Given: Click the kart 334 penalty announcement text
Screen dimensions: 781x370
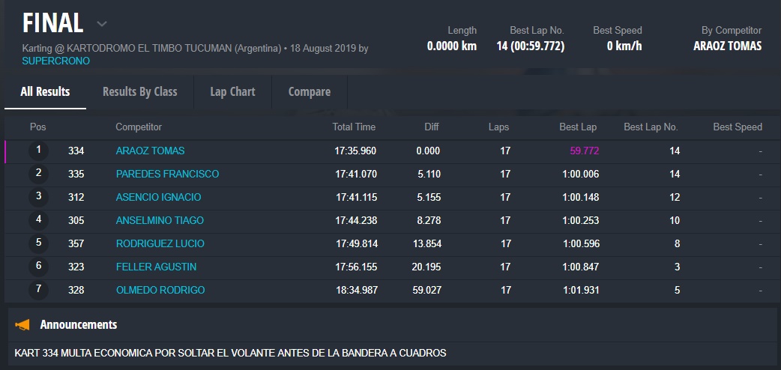Looking at the screenshot, I should (230, 353).
